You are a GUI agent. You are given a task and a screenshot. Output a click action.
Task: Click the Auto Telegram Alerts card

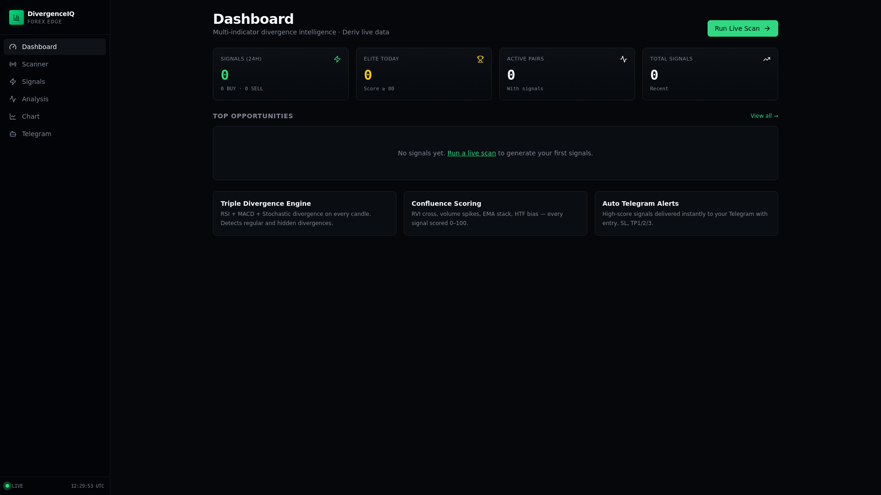(x=686, y=213)
